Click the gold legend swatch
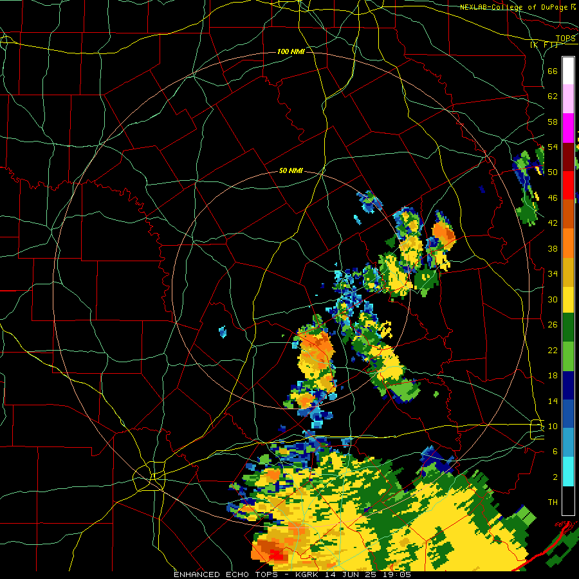 pyautogui.click(x=568, y=272)
